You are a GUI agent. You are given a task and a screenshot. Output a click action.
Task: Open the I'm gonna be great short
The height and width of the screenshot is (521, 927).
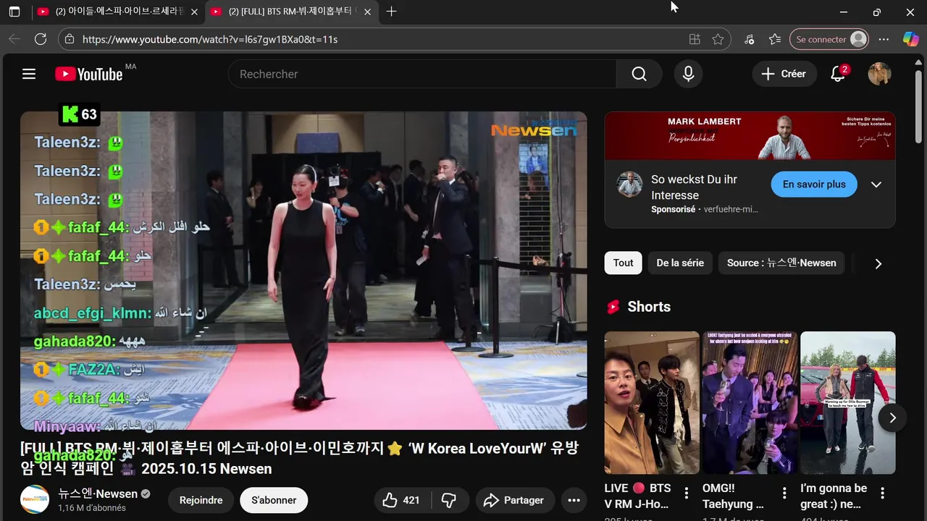848,403
